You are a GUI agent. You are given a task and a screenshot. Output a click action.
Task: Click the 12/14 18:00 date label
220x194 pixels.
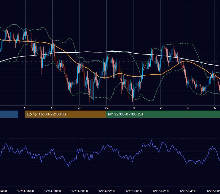(x=53, y=191)
